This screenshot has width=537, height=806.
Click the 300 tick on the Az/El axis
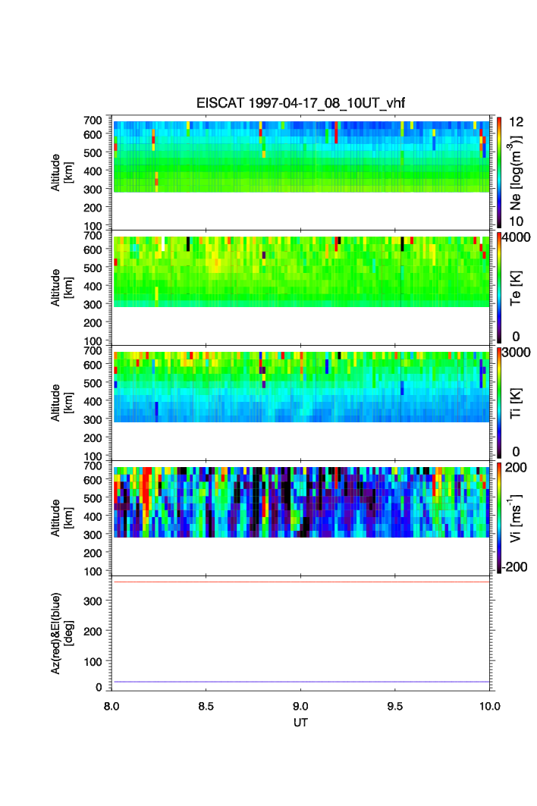pyautogui.click(x=93, y=601)
